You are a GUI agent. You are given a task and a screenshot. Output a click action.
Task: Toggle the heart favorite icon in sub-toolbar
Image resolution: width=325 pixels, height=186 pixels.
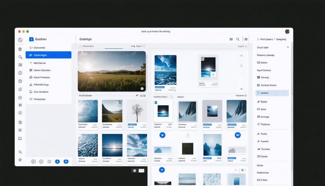(144, 46)
